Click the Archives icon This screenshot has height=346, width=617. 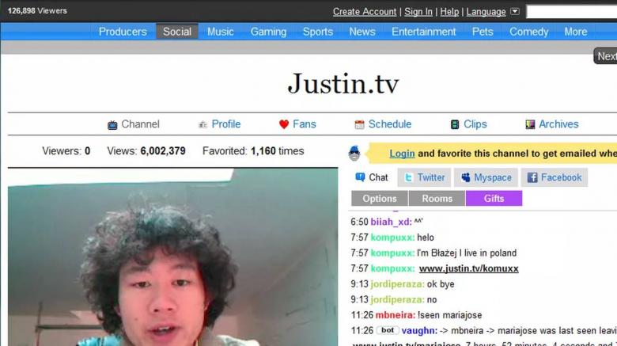pyautogui.click(x=530, y=124)
